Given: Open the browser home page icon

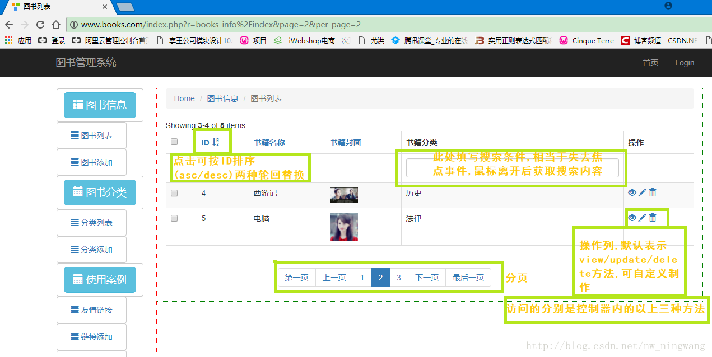Looking at the screenshot, I should 56,25.
